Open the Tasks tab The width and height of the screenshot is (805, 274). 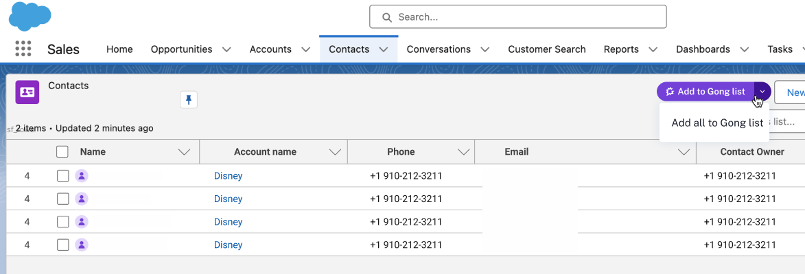coord(780,49)
